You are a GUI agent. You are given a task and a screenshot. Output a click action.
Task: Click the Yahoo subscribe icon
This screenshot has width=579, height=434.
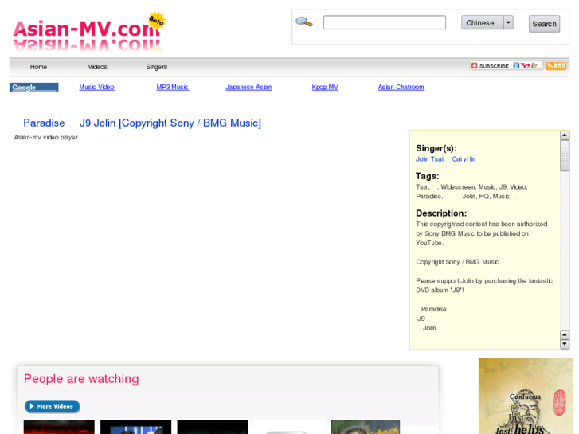pos(525,66)
